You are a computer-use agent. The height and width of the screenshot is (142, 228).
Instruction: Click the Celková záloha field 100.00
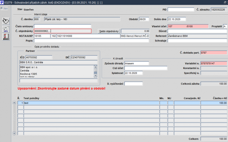214,83
